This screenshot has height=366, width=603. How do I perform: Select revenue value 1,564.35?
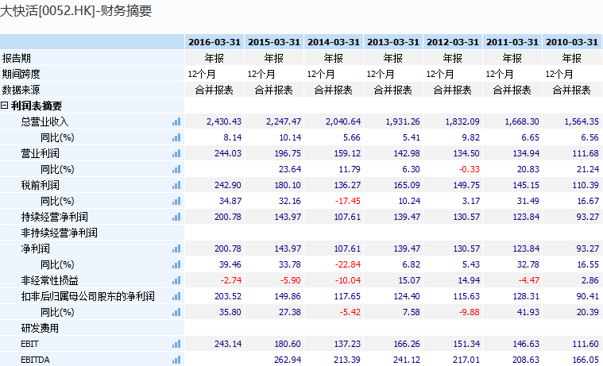(582, 122)
